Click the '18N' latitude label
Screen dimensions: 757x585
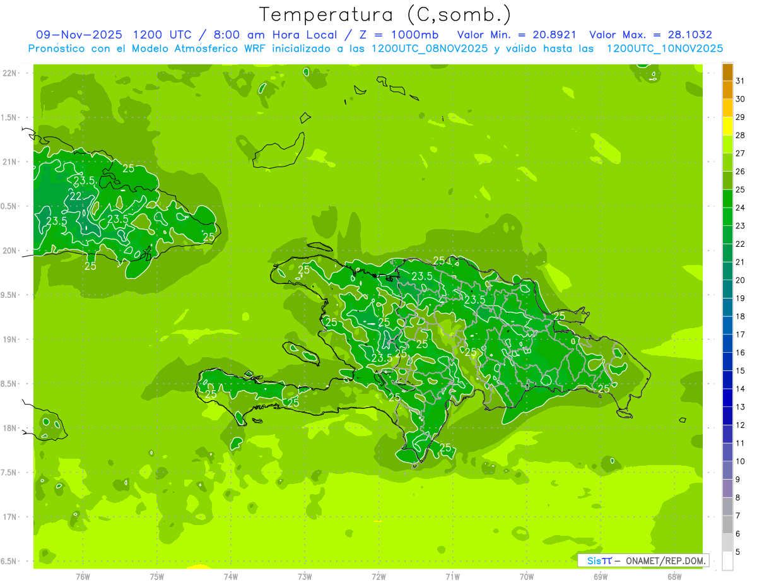(x=9, y=428)
